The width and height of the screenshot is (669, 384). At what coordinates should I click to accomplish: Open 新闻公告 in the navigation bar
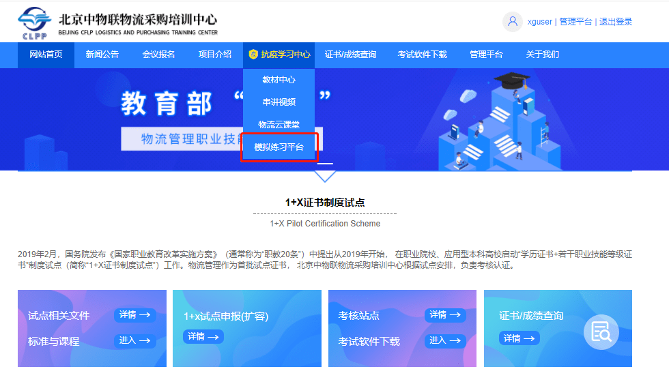point(102,55)
